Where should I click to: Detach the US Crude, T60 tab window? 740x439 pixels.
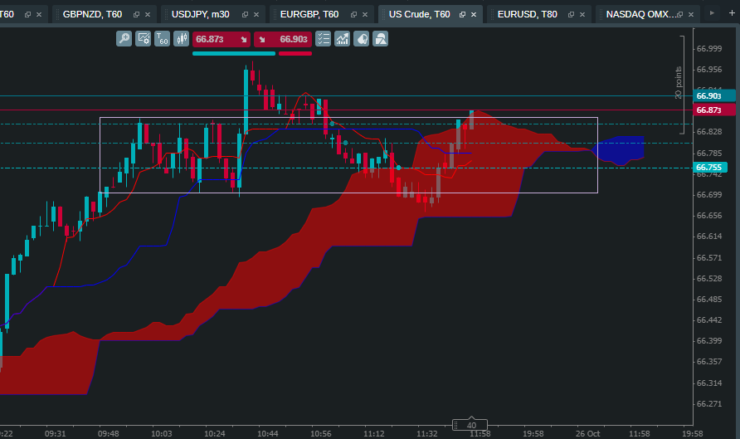point(463,15)
